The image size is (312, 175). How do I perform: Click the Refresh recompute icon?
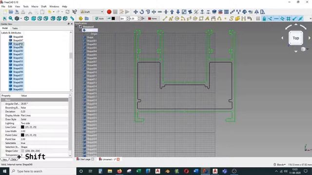(x=68, y=12)
